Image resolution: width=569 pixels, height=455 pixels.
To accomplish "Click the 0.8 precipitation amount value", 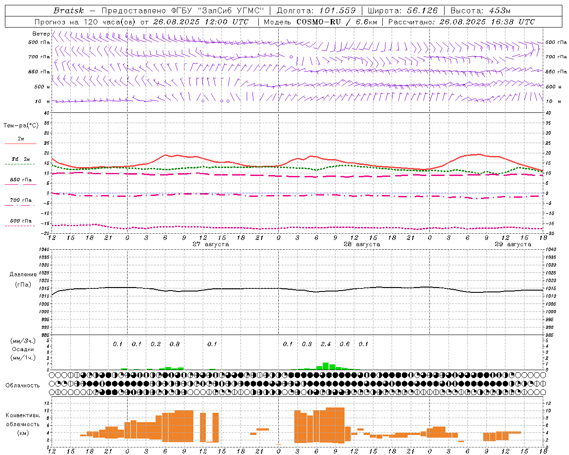I will click(175, 344).
